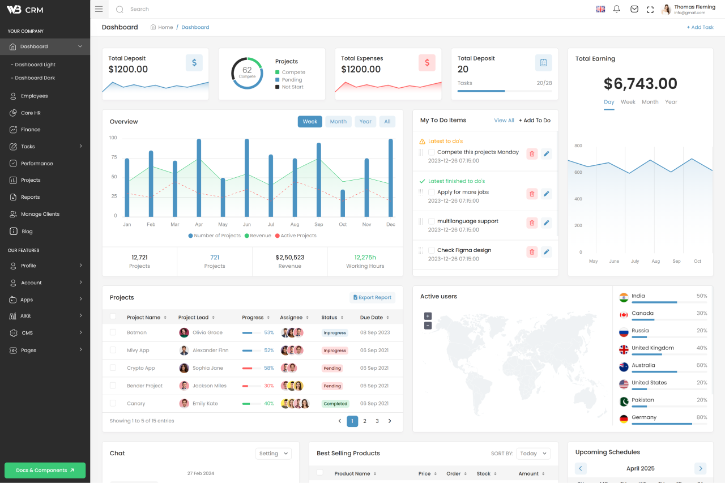Click the Employees sidebar icon
Screen dimensions: 725x483
click(x=13, y=96)
